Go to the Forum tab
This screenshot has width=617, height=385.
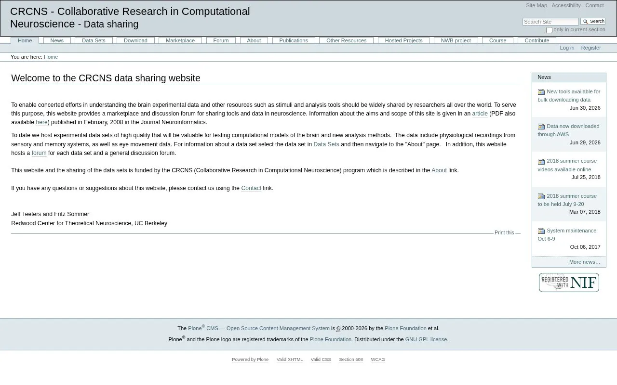(221, 40)
